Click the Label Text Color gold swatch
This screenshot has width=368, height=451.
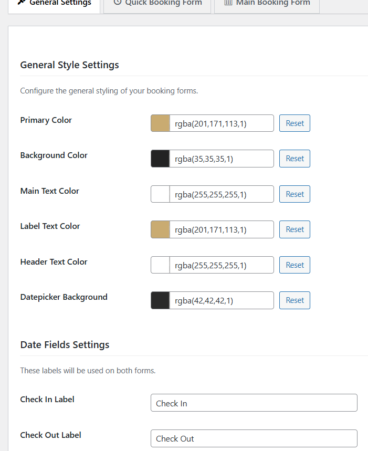pyautogui.click(x=160, y=229)
